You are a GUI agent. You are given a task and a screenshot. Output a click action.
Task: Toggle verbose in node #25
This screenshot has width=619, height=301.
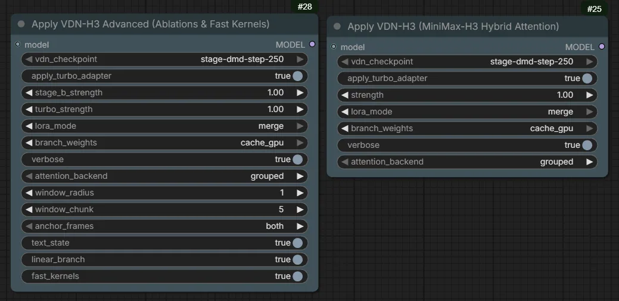(x=587, y=145)
